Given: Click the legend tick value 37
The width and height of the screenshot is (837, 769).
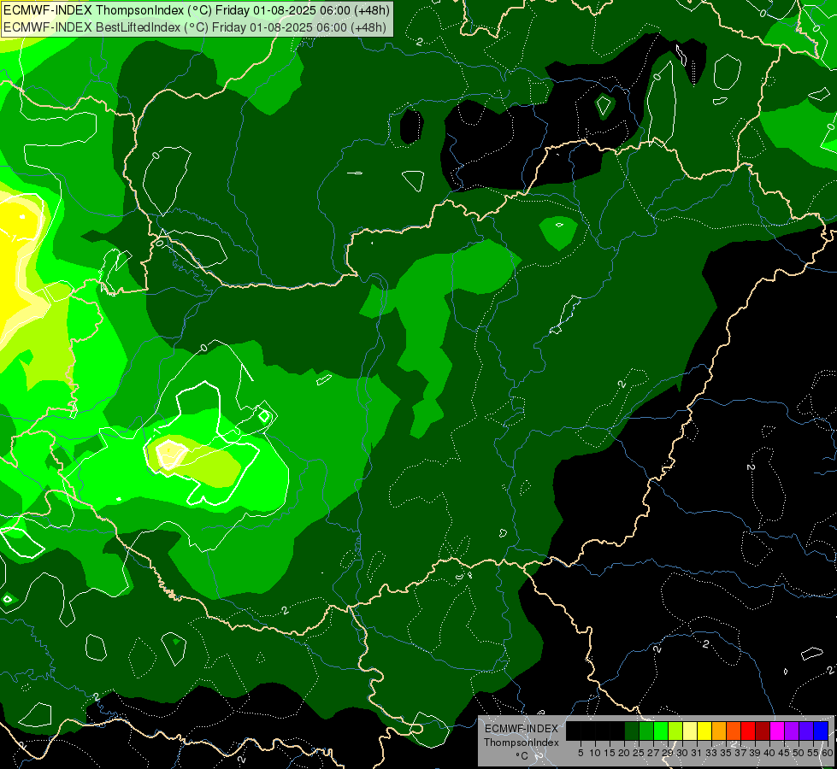Looking at the screenshot, I should tap(741, 753).
